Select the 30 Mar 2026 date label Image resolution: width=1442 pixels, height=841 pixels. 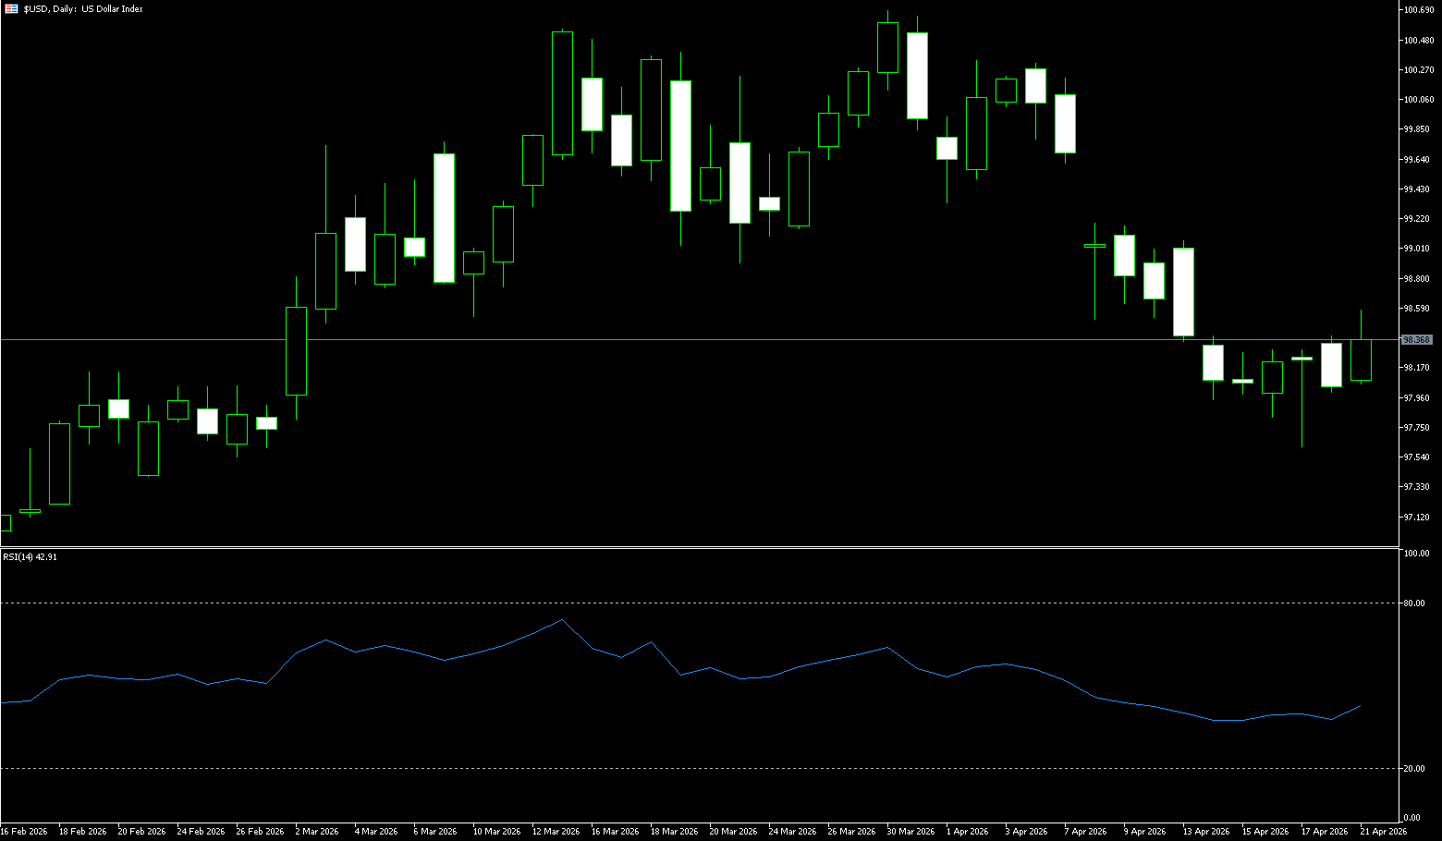(x=910, y=832)
